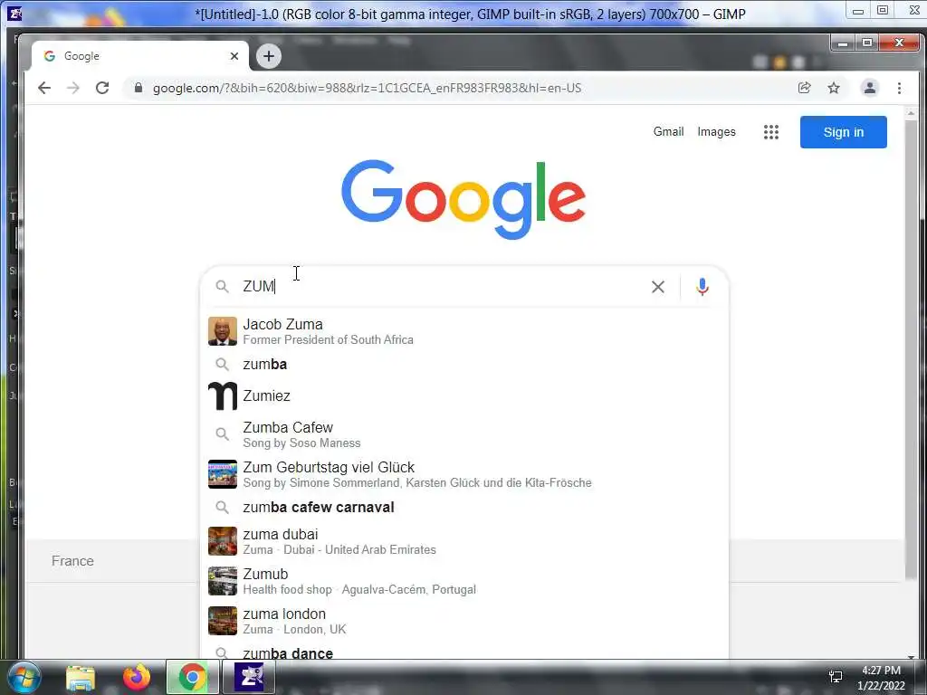The width and height of the screenshot is (927, 695).
Task: Choose the zumba suggestion
Action: [464, 364]
